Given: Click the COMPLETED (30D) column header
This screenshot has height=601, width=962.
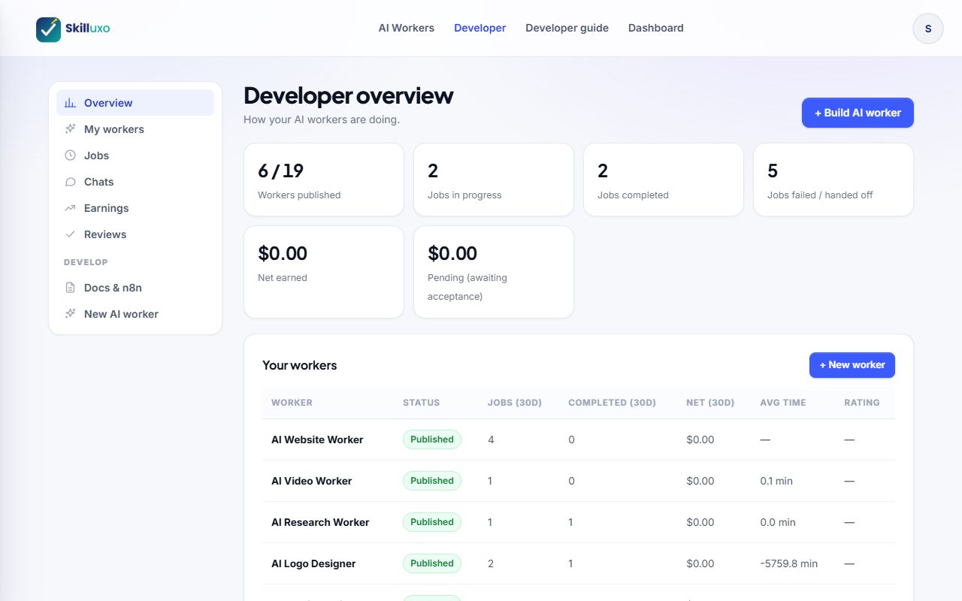Looking at the screenshot, I should tap(612, 403).
